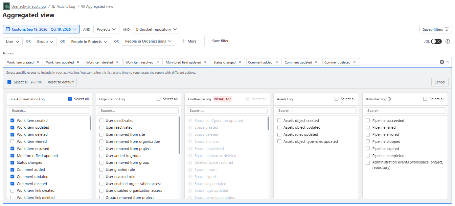
Task: Remove the Work item created chip
Action: click(x=38, y=62)
